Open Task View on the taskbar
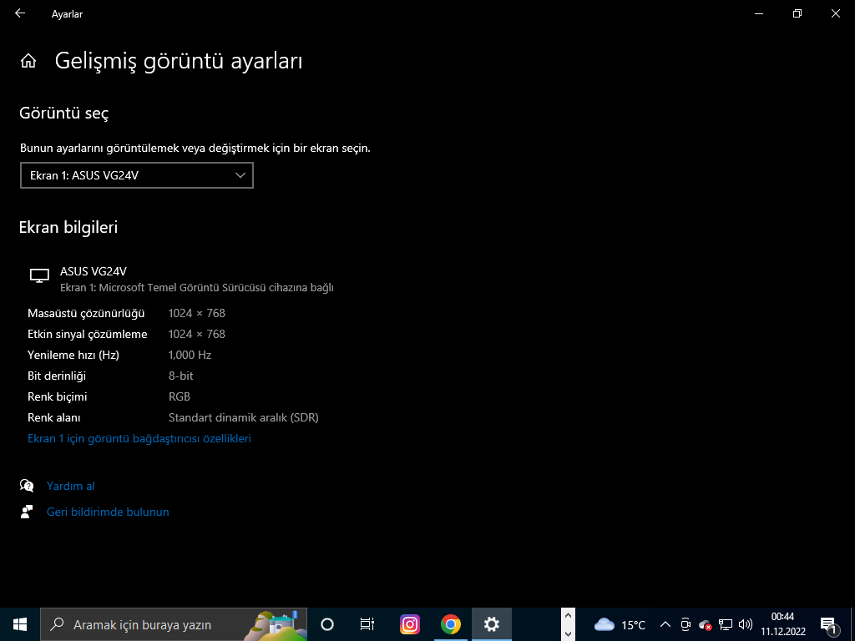 coord(367,624)
